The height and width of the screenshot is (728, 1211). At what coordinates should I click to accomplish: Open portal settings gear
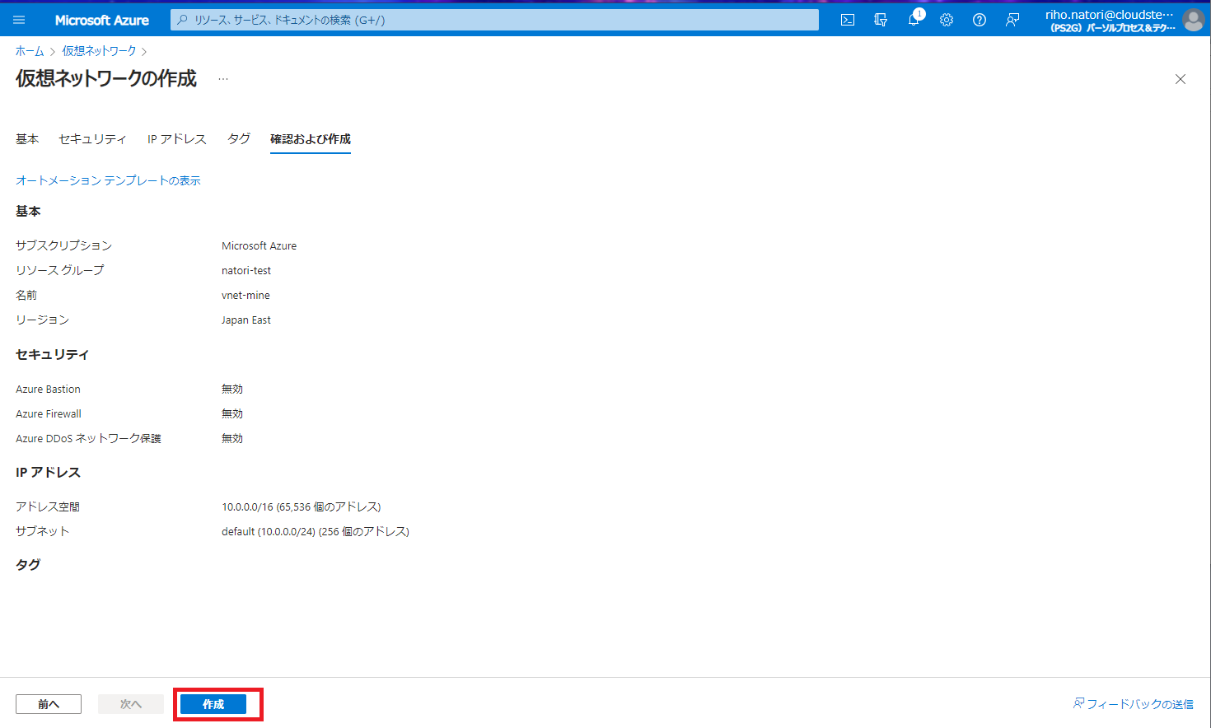(947, 20)
